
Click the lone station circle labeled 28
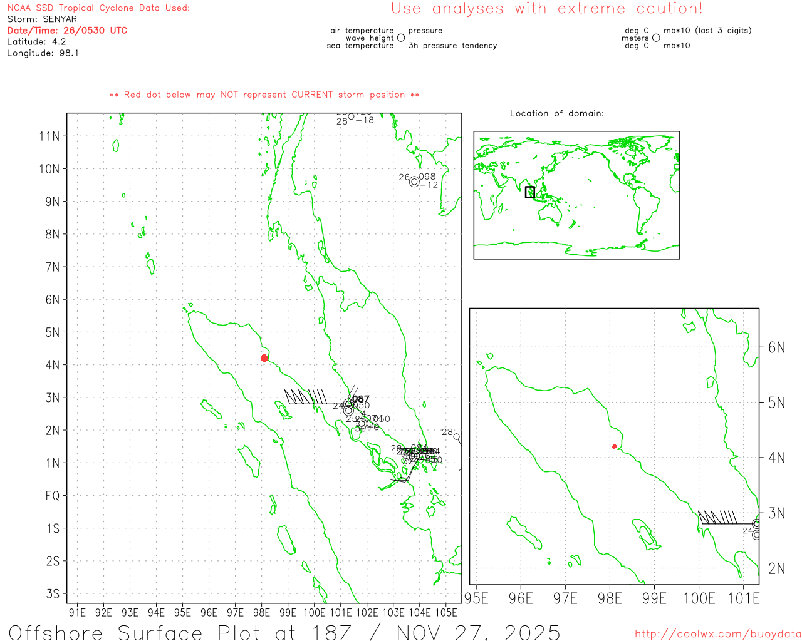[x=457, y=436]
